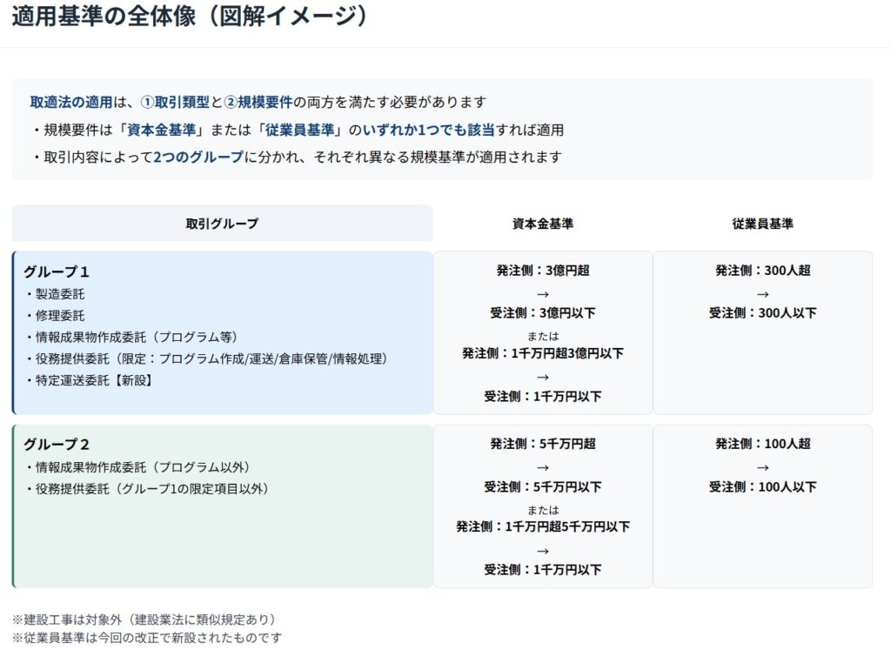Select the 取引グループ column header

pyautogui.click(x=222, y=224)
